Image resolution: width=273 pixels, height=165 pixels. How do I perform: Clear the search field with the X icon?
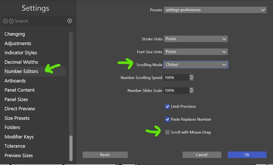[x=70, y=21]
